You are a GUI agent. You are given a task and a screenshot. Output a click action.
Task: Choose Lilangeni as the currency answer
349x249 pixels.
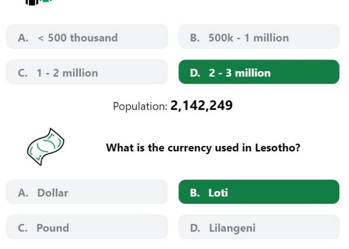click(x=259, y=227)
